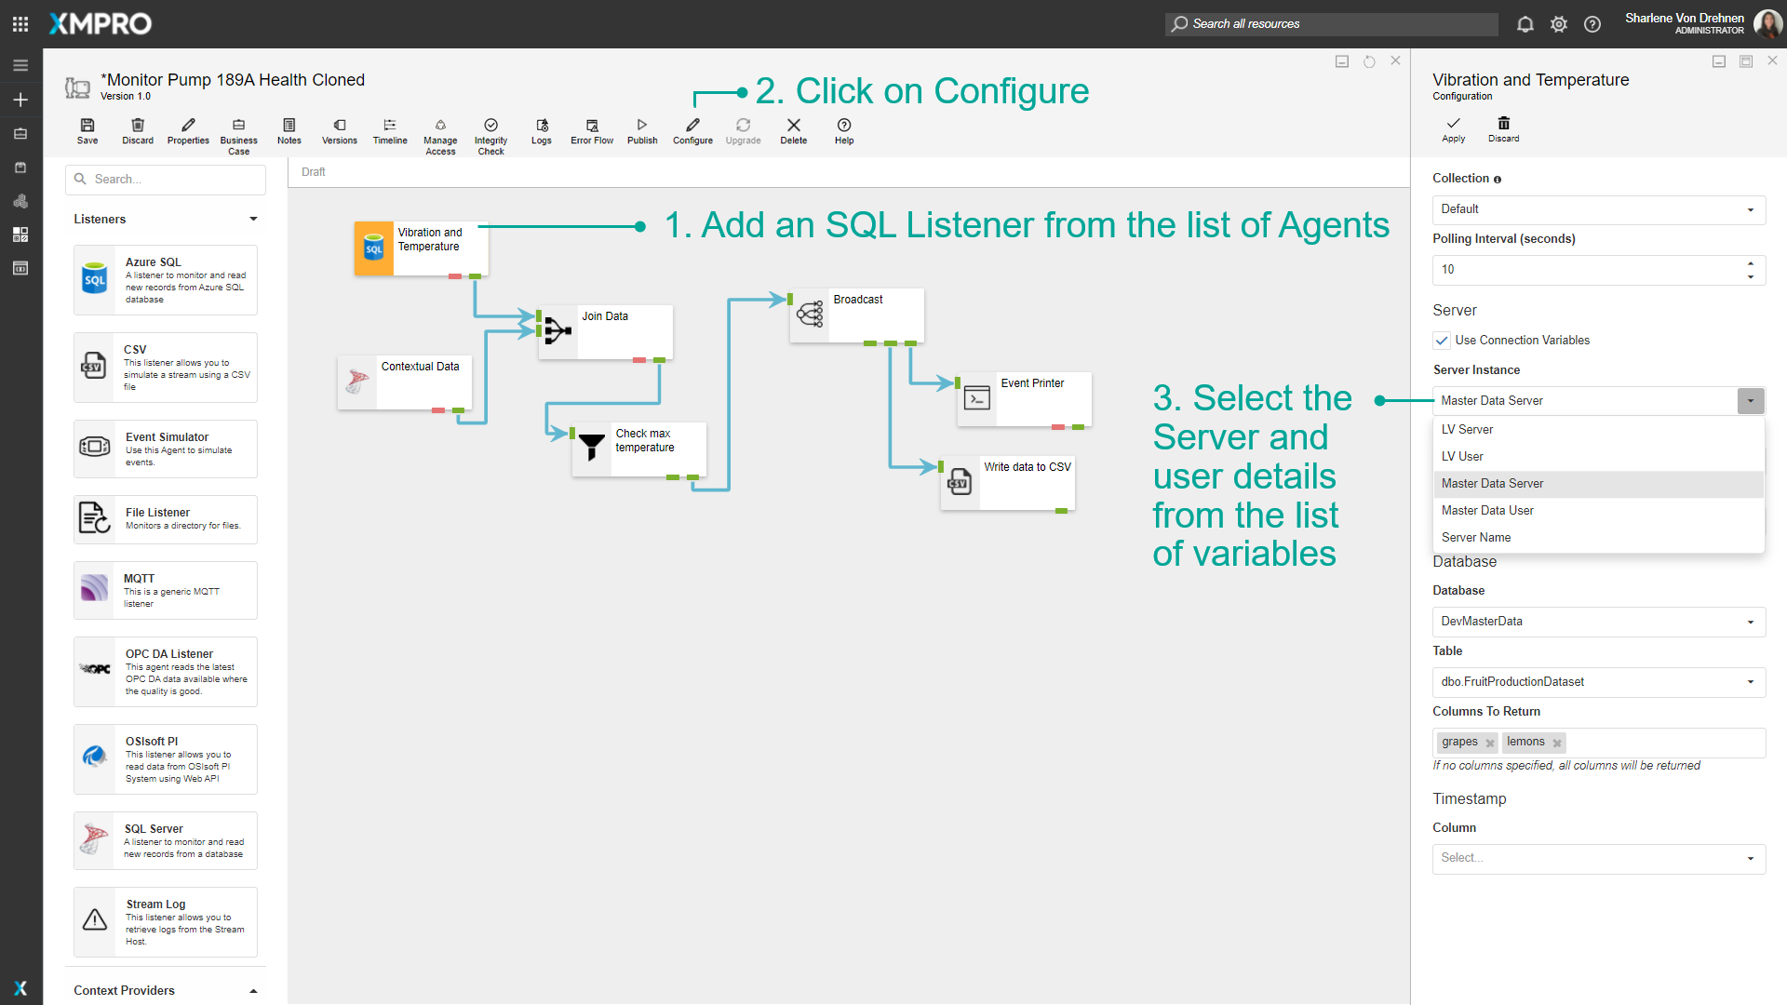Open the Timeline tool
The width and height of the screenshot is (1787, 1005).
tap(390, 131)
